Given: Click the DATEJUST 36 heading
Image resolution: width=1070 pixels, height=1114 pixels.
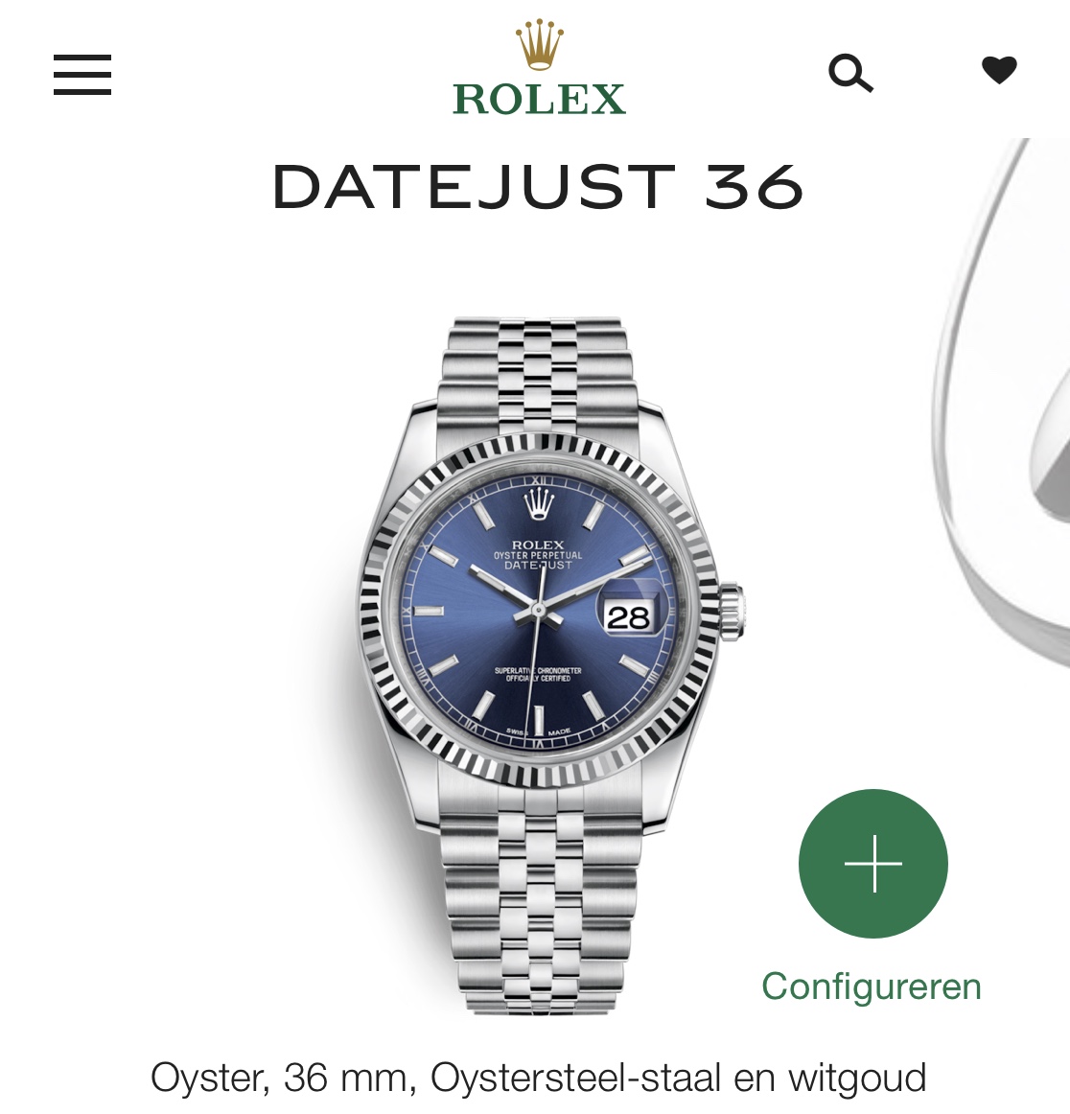Looking at the screenshot, I should point(538,187).
